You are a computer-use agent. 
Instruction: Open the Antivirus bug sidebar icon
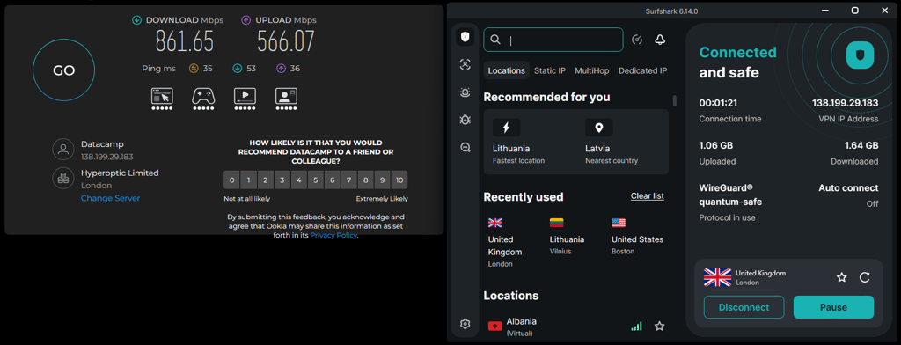465,120
